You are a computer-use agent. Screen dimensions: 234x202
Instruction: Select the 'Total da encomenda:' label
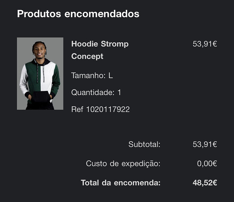point(121,183)
